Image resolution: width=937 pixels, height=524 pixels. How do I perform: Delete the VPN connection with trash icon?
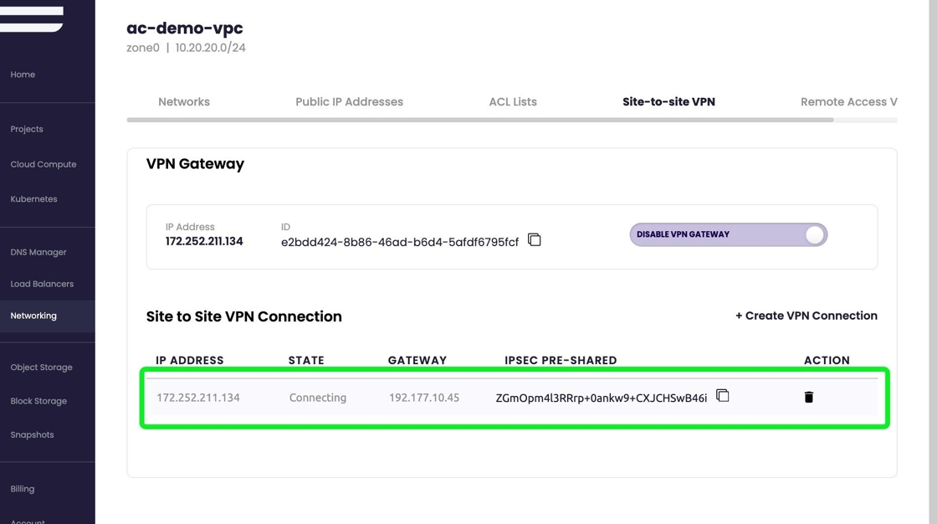coord(809,398)
